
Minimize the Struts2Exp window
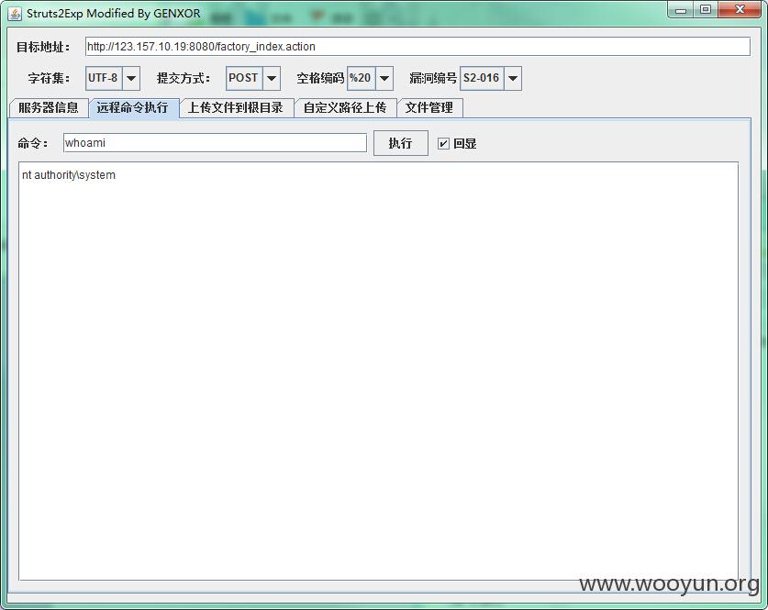[681, 10]
